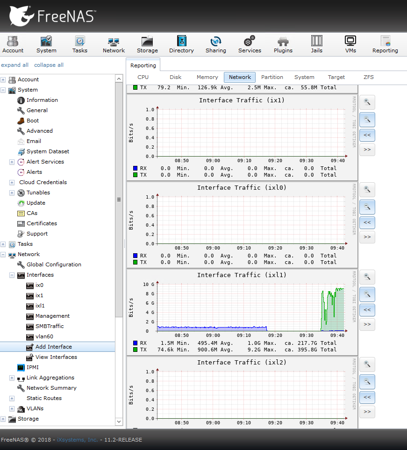Open View Interfaces in the tree

[x=56, y=357]
